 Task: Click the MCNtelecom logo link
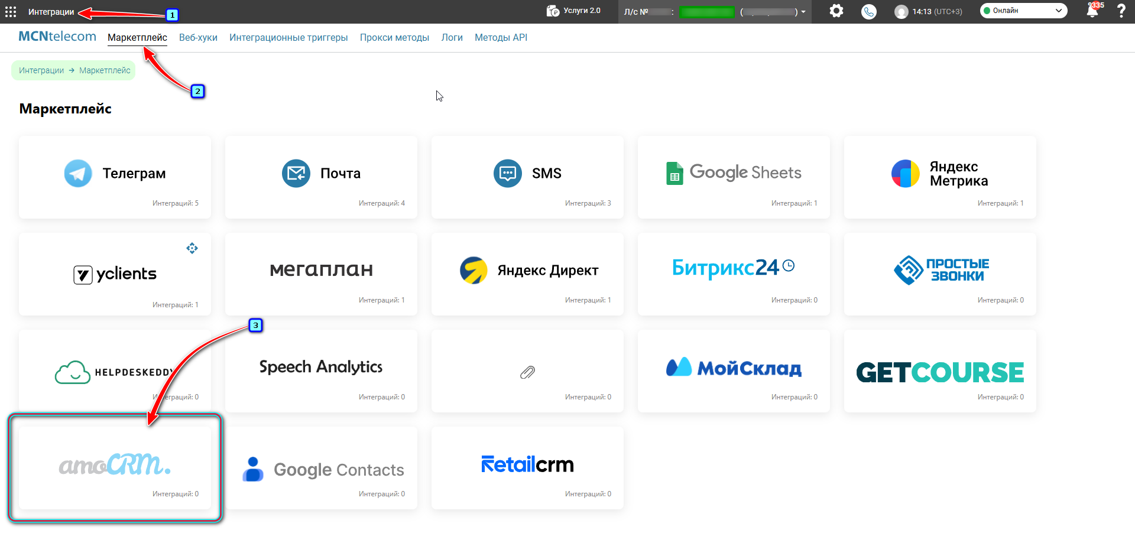coord(57,37)
